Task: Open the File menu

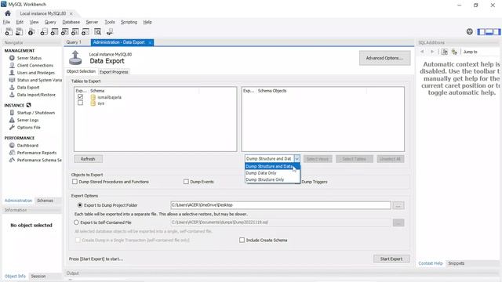Action: 6,22
